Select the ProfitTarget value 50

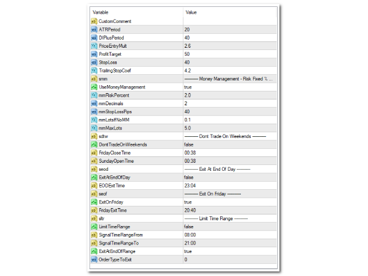[187, 54]
